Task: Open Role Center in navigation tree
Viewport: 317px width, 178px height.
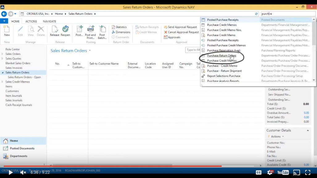Action: pos(13,49)
